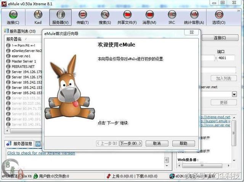Screen dimensions: 244x182
Task: Open the Transfers (传输) toolbar icon
Action: point(83,17)
